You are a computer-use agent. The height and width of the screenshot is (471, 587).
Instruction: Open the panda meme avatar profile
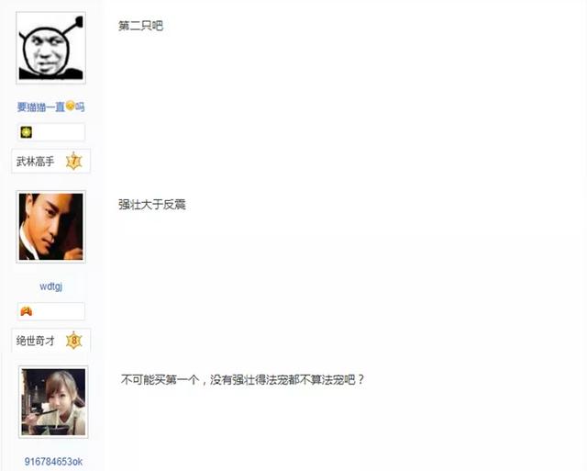point(51,48)
